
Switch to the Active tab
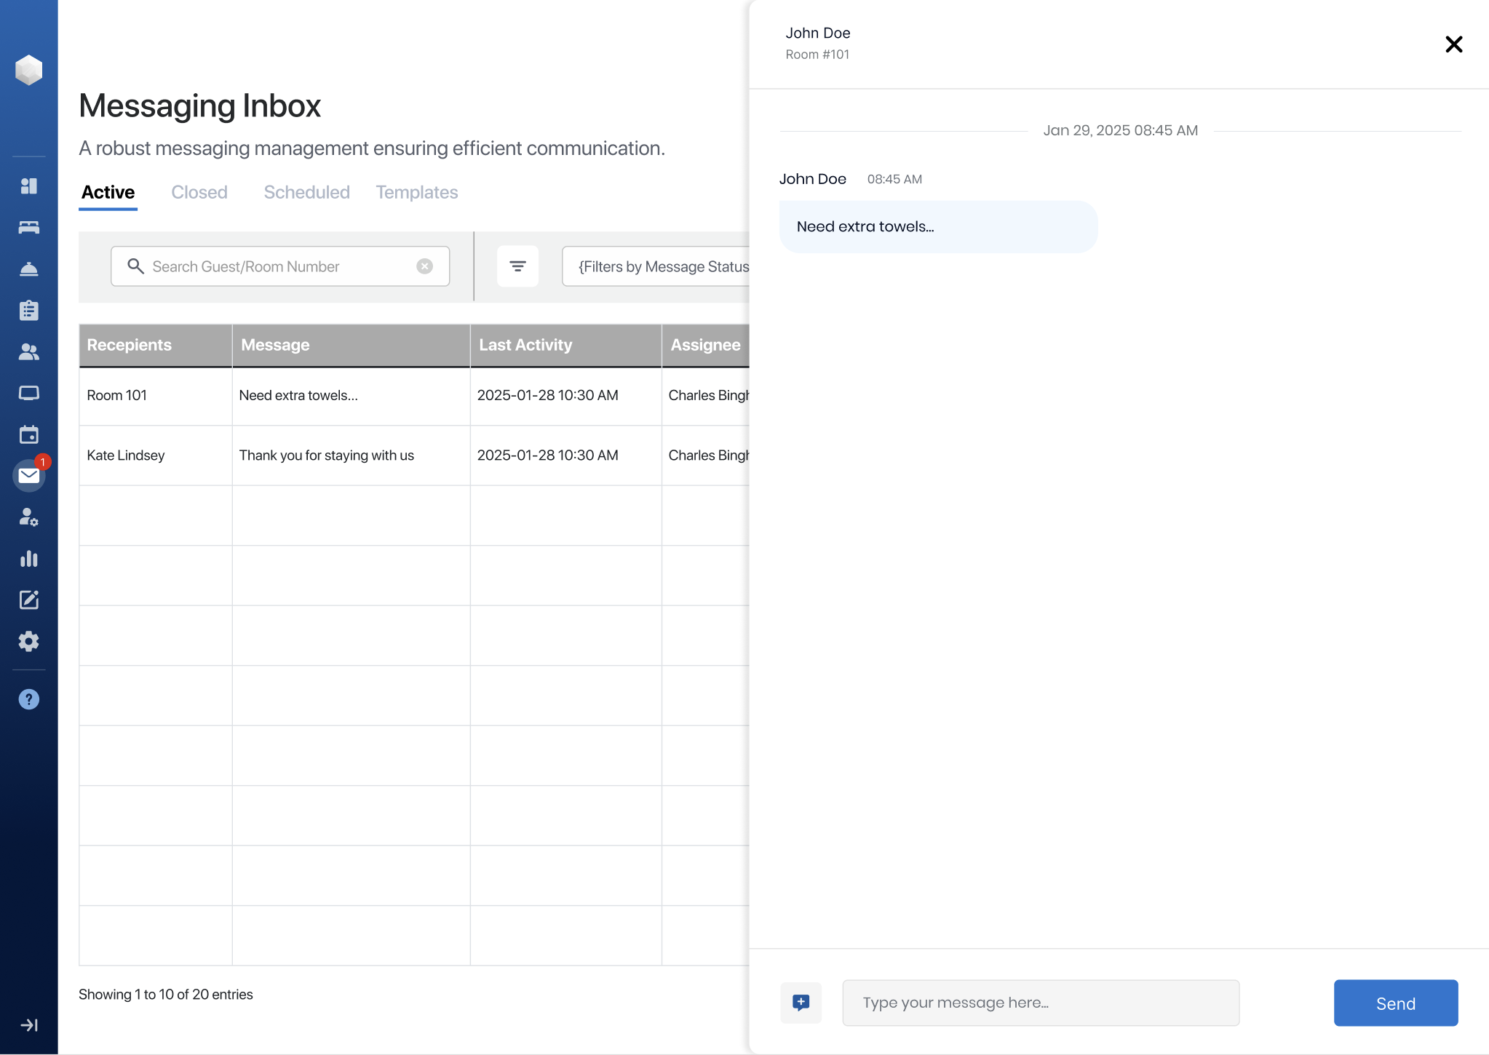(108, 192)
